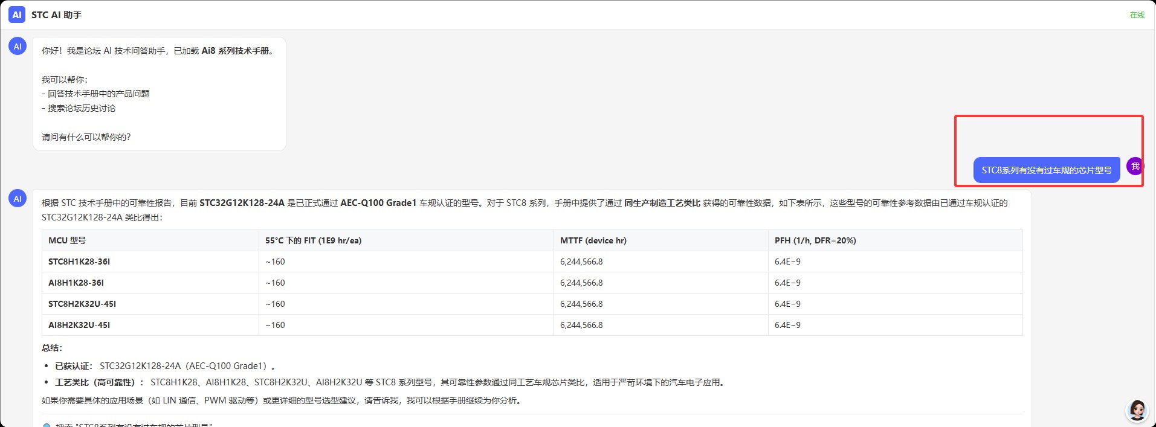Click bold '同生产制造工艺类比' in the answer
1156x427 pixels.
pos(662,203)
